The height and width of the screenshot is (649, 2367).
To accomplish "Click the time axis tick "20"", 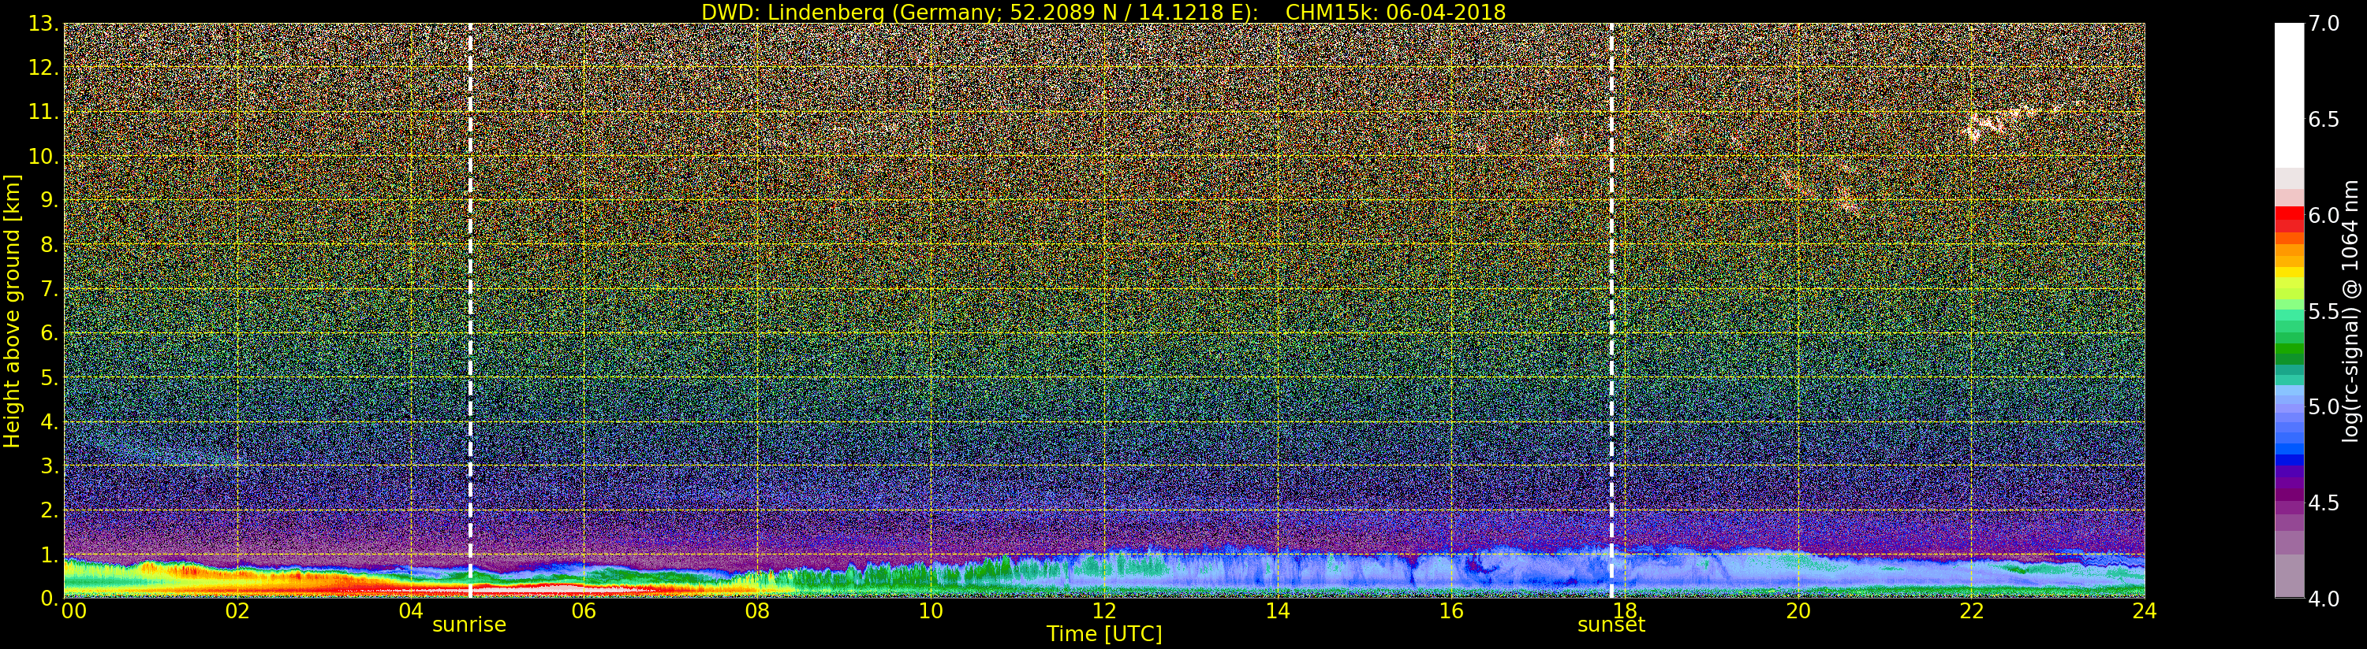I will point(1798,611).
